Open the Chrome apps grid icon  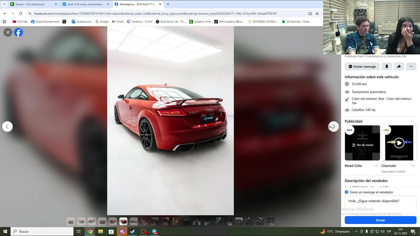pos(4,22)
